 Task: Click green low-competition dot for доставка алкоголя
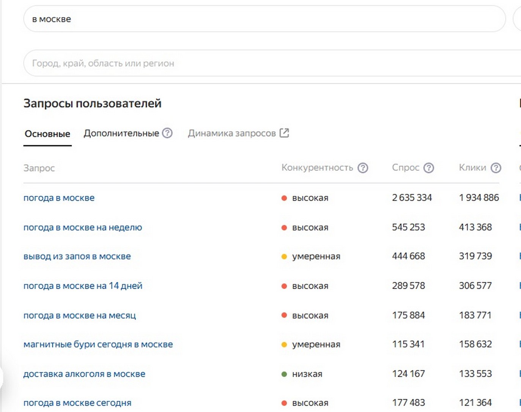pyautogui.click(x=284, y=374)
